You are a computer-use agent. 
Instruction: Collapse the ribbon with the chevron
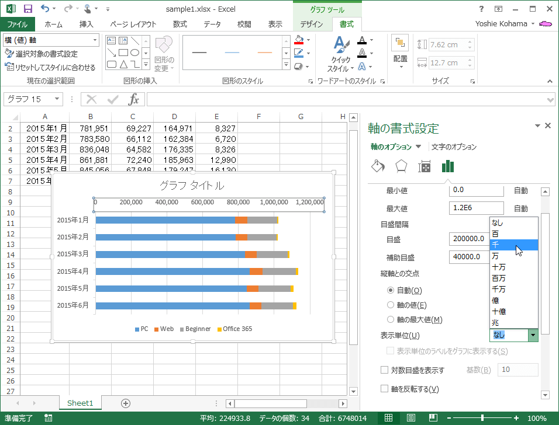[550, 82]
